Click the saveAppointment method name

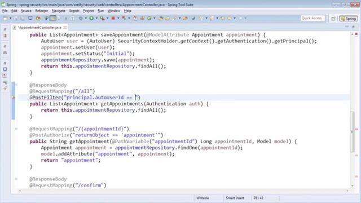tap(122, 35)
